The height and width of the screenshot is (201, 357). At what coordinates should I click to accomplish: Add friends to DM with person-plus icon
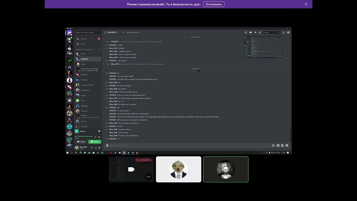click(260, 32)
